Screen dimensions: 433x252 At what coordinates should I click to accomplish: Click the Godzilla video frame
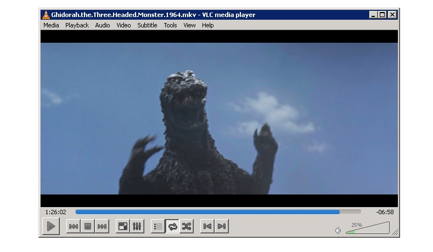219,118
